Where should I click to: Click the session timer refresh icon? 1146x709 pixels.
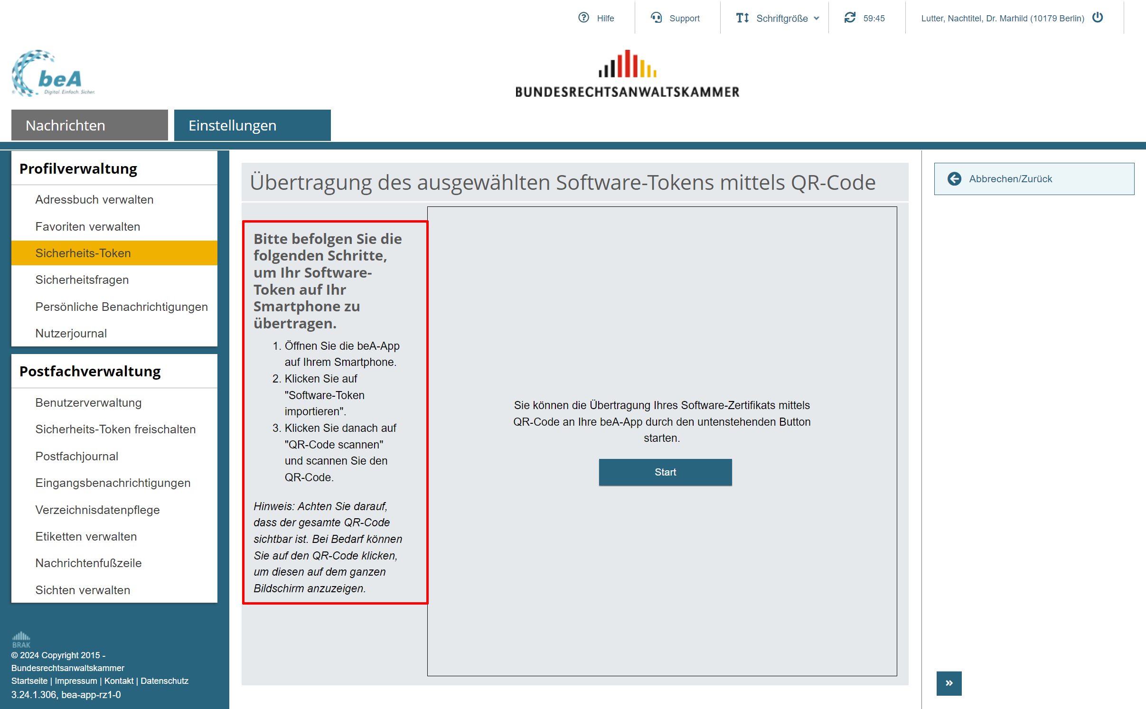[x=850, y=18]
